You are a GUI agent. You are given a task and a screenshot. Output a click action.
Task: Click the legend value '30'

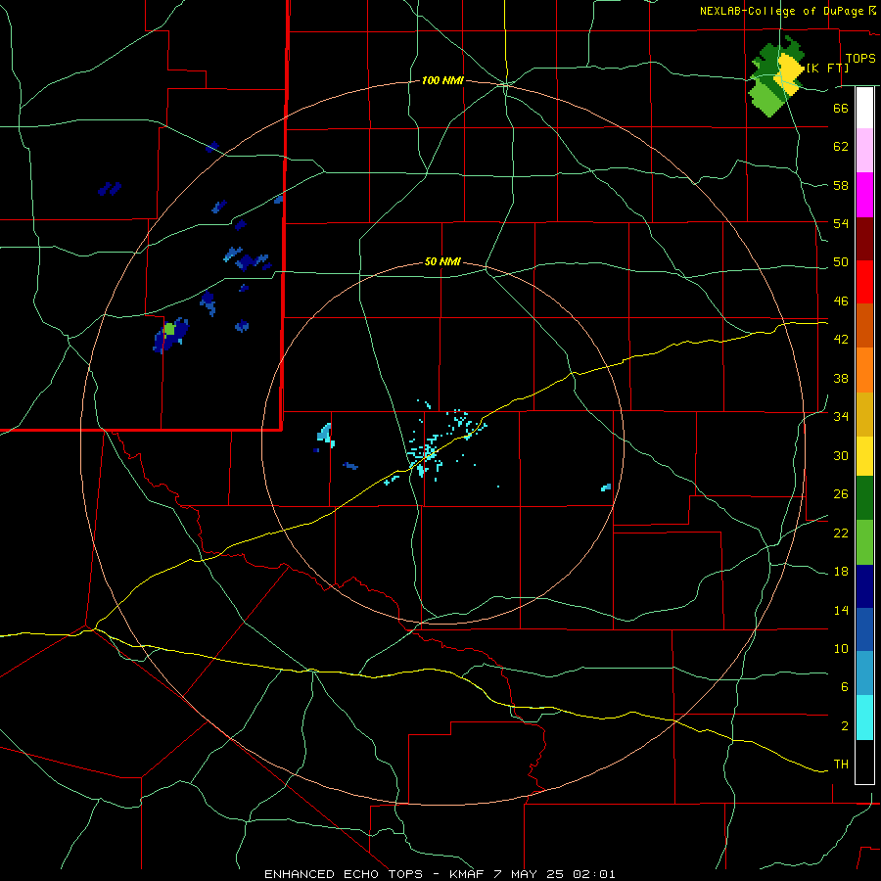pos(841,455)
